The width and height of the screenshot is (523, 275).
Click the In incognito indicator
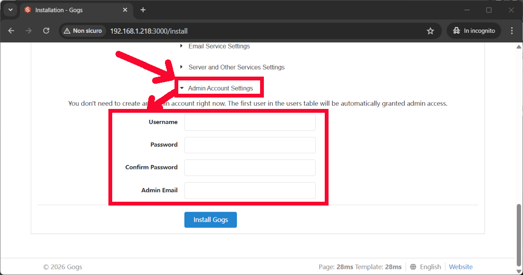[x=474, y=31]
